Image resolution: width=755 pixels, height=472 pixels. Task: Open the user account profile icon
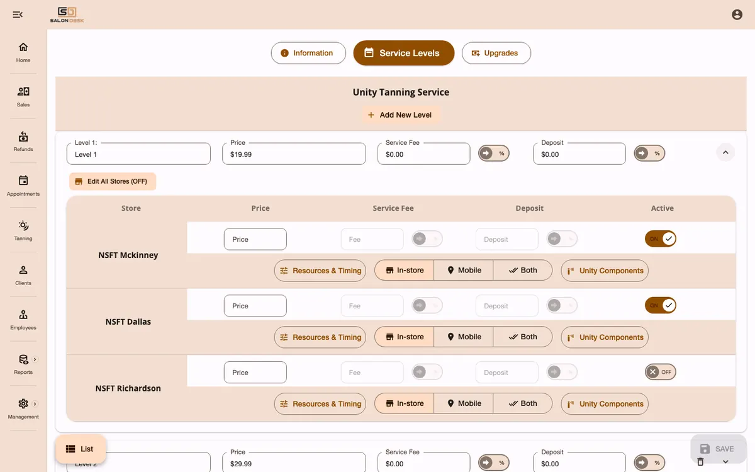tap(737, 14)
